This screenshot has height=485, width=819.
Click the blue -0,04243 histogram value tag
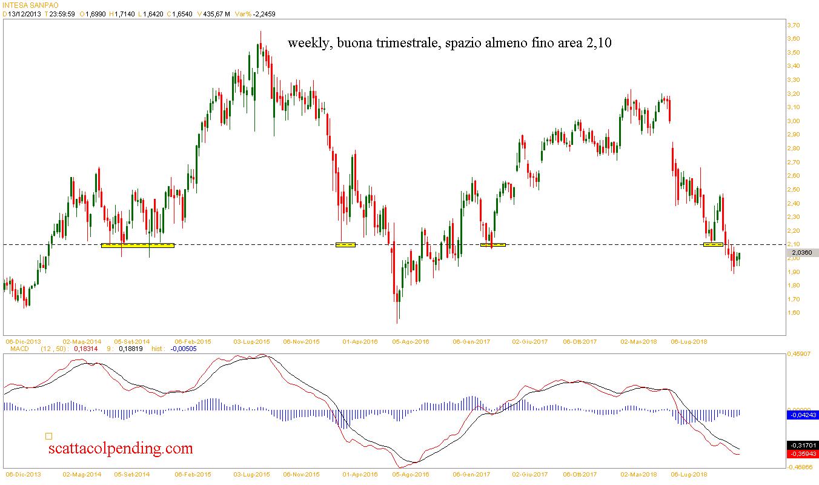(802, 415)
